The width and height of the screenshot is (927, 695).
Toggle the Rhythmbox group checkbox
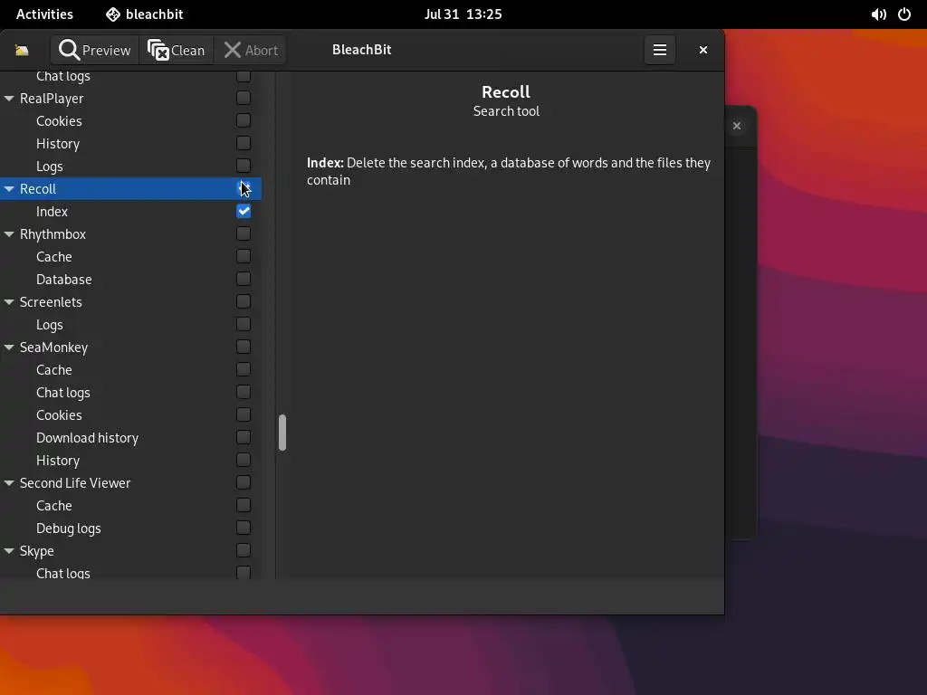click(244, 233)
